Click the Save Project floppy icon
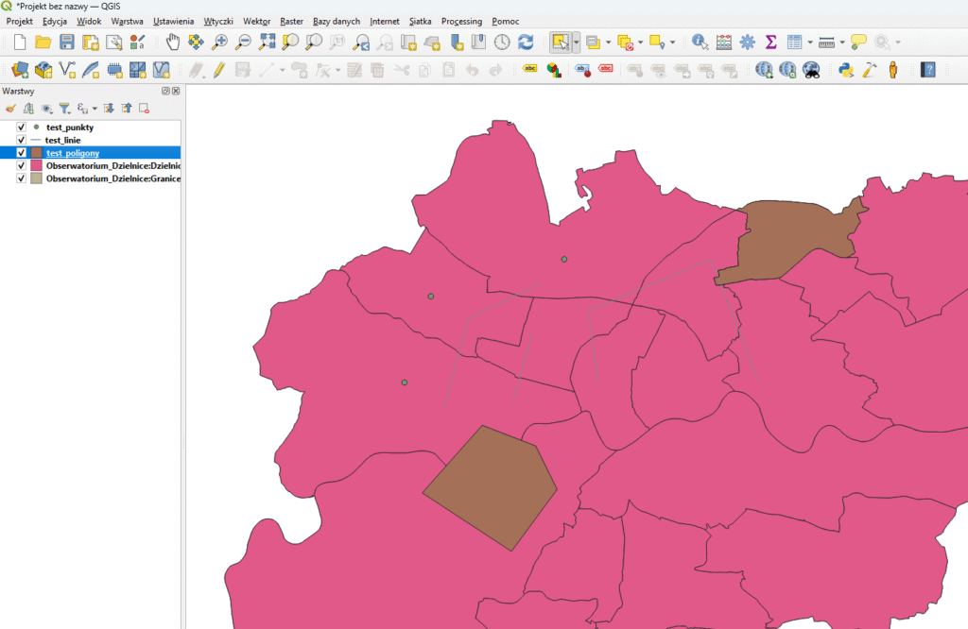Image resolution: width=968 pixels, height=629 pixels. coord(66,42)
